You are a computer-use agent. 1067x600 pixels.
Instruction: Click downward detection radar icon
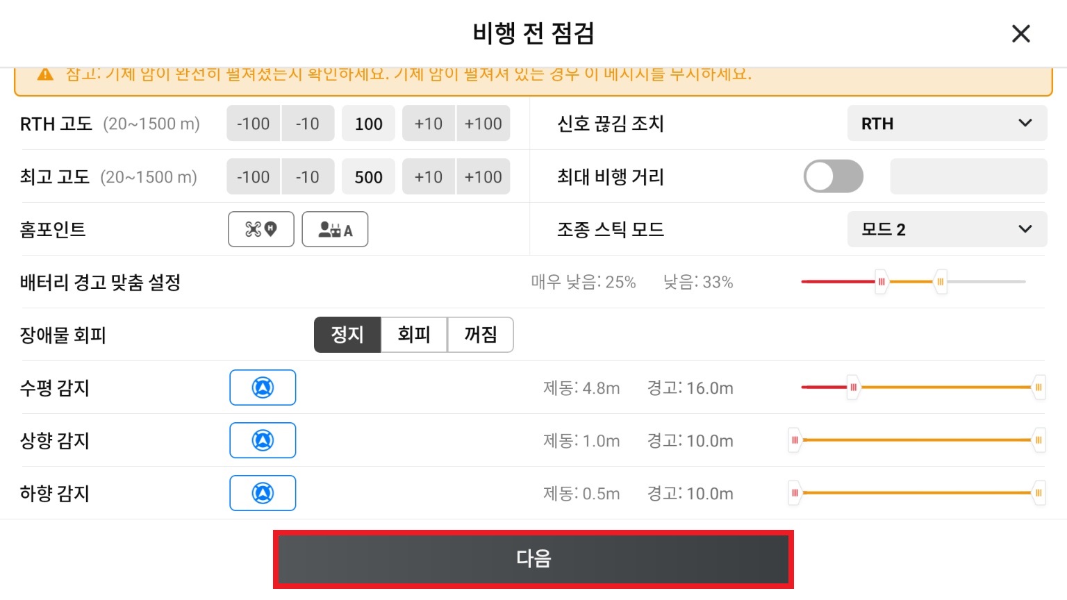[x=263, y=493]
